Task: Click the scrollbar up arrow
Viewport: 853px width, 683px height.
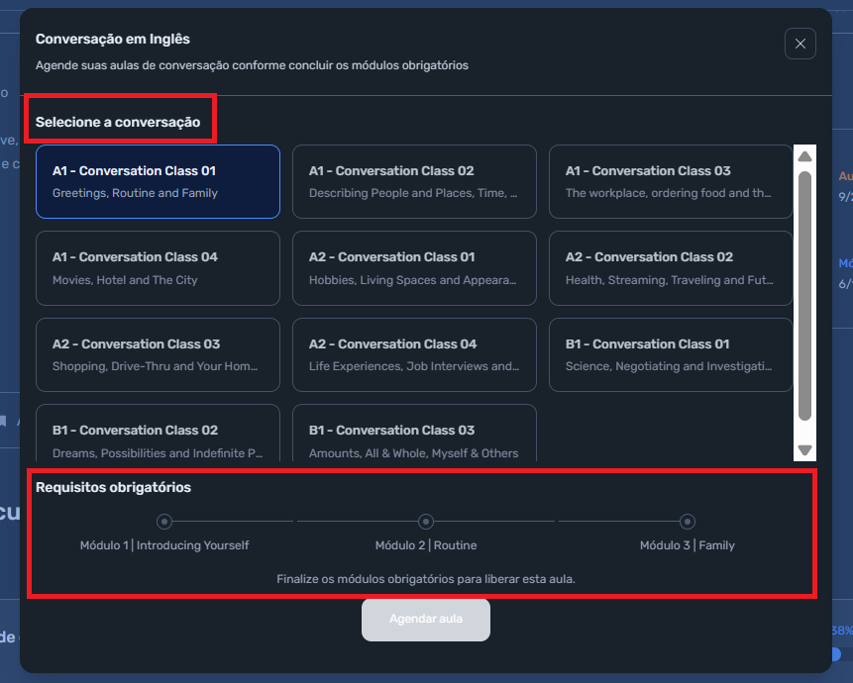Action: [x=804, y=157]
